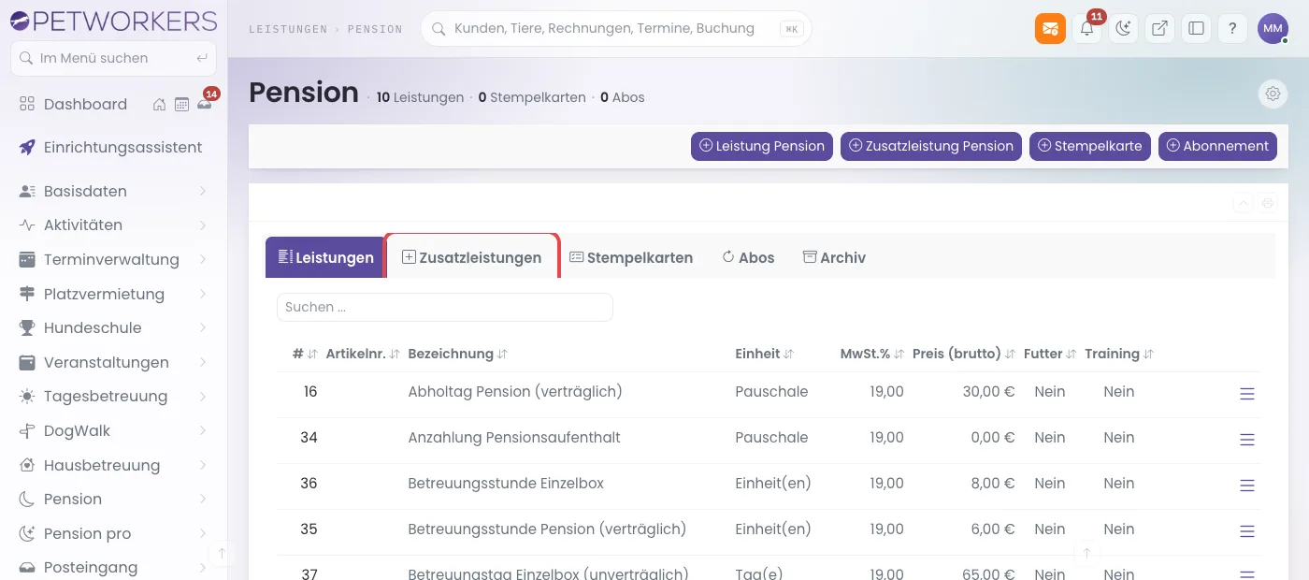Viewport: 1309px width, 580px height.
Task: Expand Basisdaten sidebar section
Action: 114,191
